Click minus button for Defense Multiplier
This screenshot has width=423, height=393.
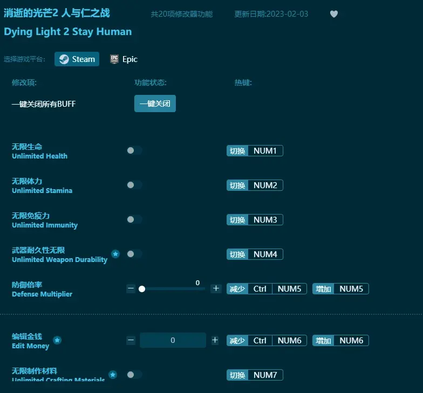(x=131, y=288)
